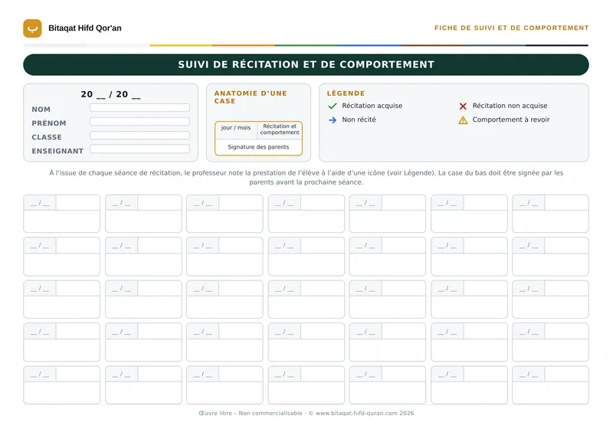Click the CLASSE input field
The image size is (613, 432).
(139, 136)
